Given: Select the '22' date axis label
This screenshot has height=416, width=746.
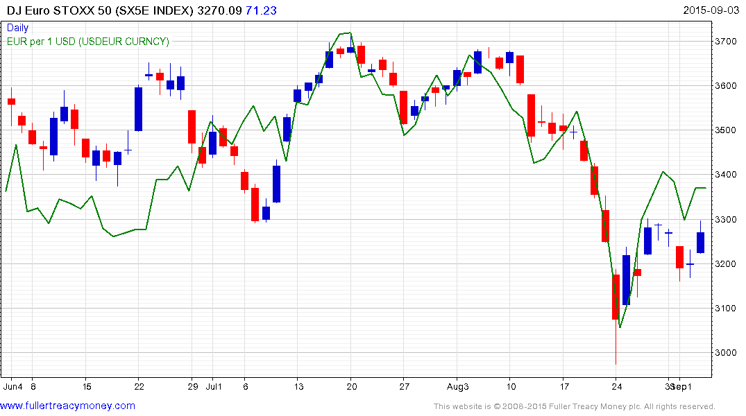Looking at the screenshot, I should (x=139, y=386).
